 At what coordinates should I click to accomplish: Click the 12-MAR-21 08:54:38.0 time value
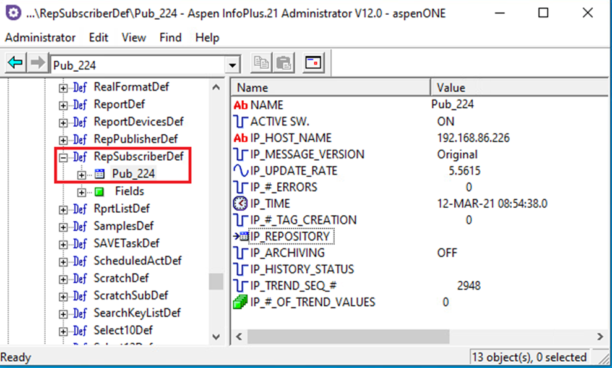(x=492, y=203)
